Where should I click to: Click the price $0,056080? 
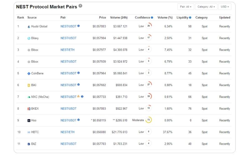point(99,132)
